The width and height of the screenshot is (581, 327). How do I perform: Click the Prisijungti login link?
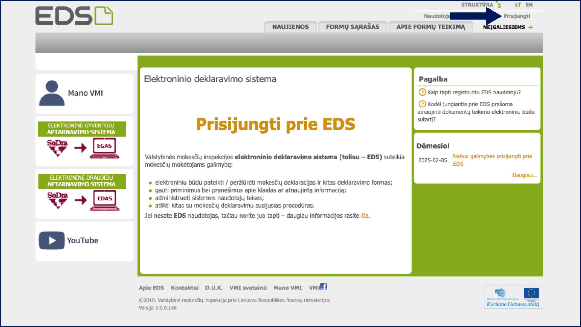click(x=517, y=16)
